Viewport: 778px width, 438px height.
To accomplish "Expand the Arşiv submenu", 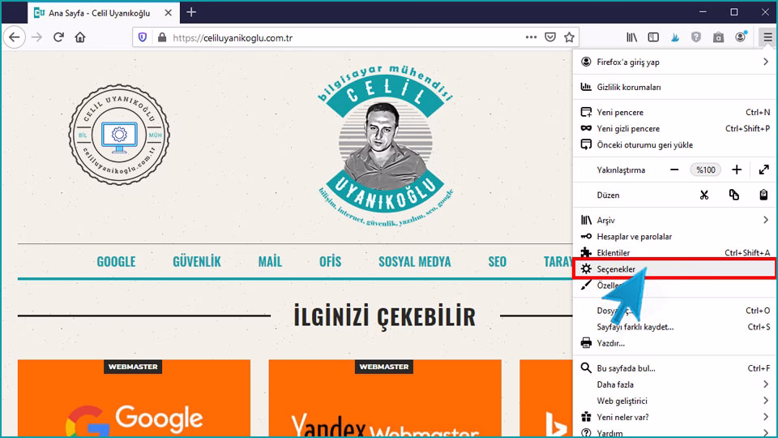I will coord(675,220).
